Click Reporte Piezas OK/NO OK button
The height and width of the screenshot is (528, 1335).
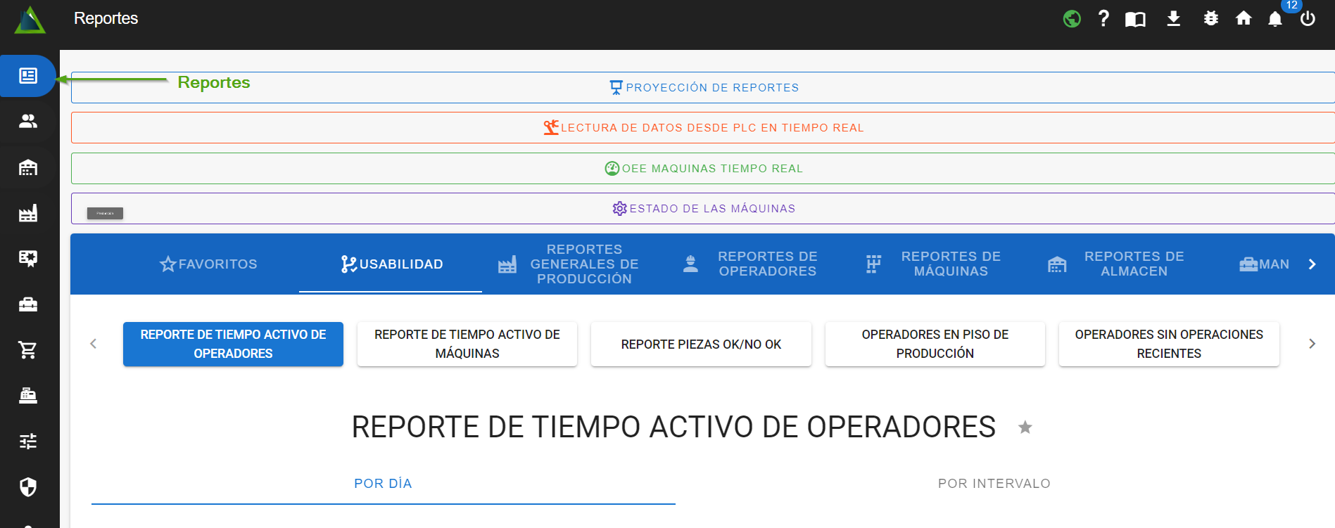(x=701, y=345)
